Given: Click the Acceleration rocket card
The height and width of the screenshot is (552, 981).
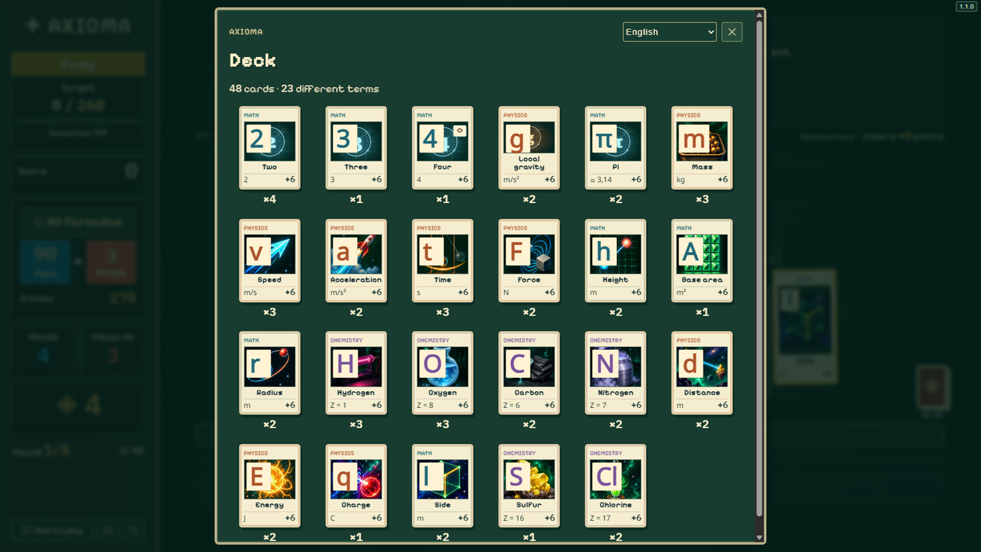Looking at the screenshot, I should pyautogui.click(x=356, y=261).
